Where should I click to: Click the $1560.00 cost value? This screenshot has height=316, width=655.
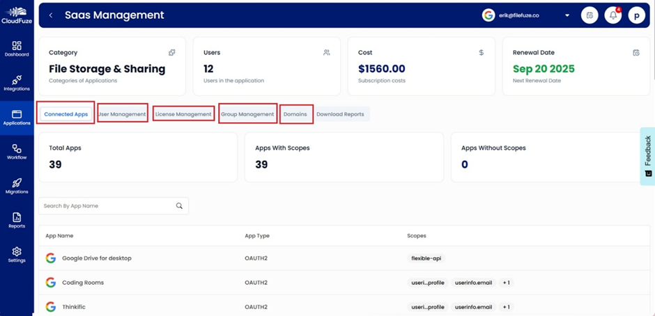[x=382, y=69]
